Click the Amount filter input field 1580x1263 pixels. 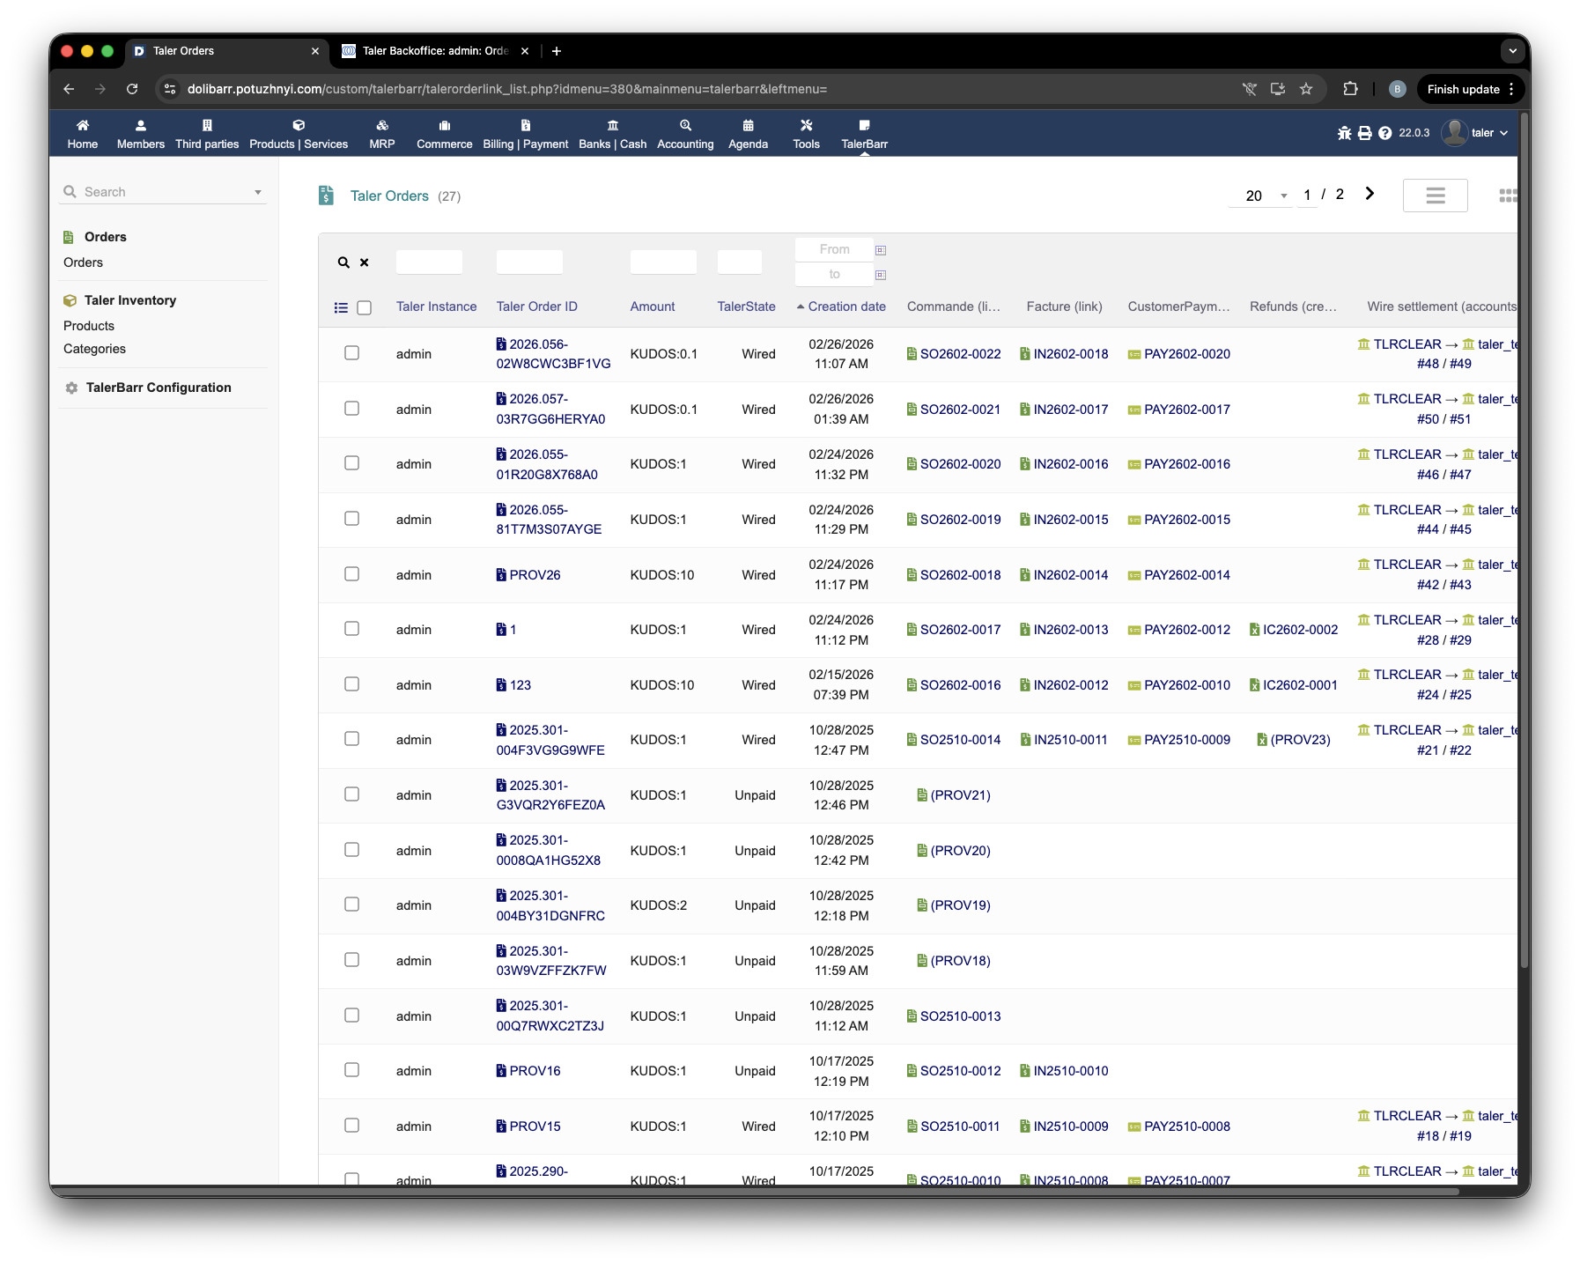pos(663,262)
